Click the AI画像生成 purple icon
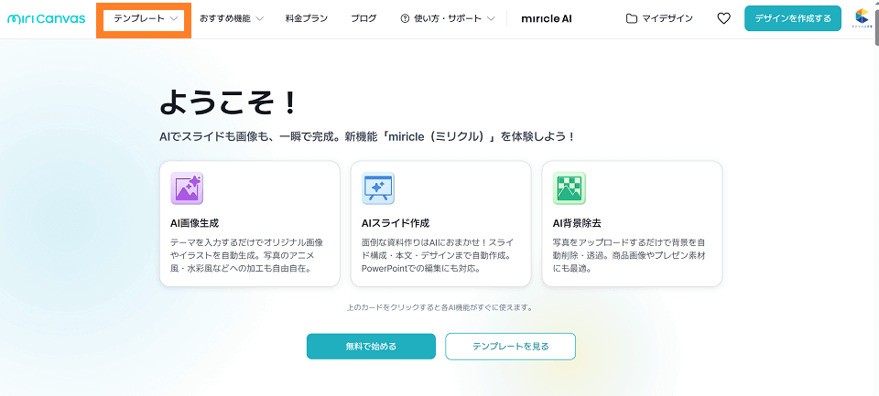This screenshot has height=396, width=879. point(187,188)
